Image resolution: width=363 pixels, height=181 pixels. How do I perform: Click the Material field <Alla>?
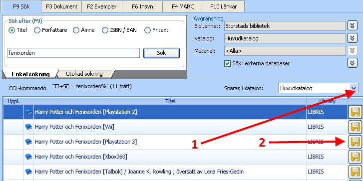click(285, 51)
